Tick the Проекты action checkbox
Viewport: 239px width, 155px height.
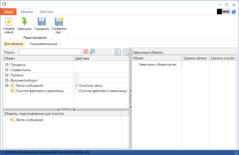point(76,75)
